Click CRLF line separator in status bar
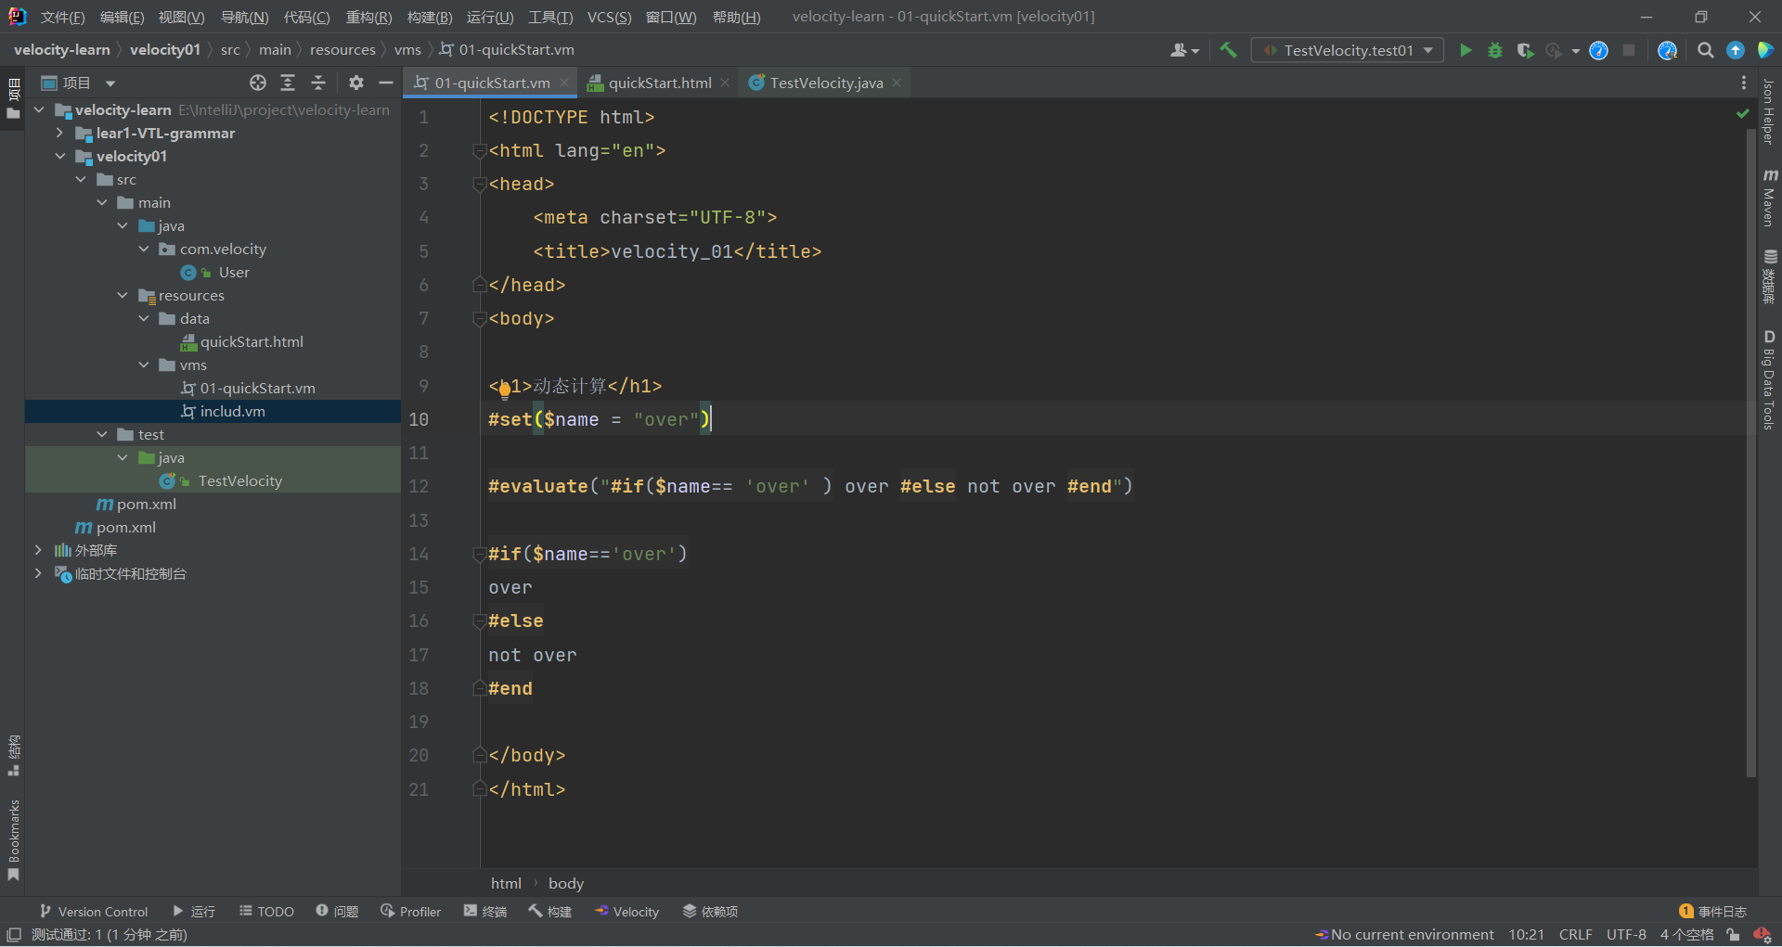This screenshot has height=947, width=1782. click(1575, 934)
